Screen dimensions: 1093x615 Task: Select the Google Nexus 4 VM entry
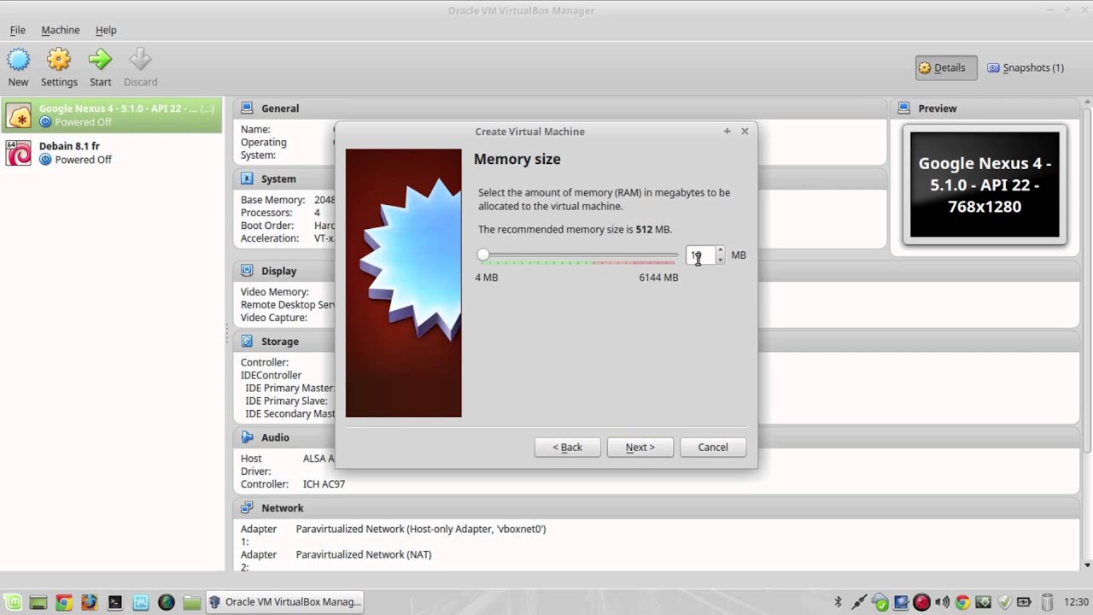click(x=112, y=115)
